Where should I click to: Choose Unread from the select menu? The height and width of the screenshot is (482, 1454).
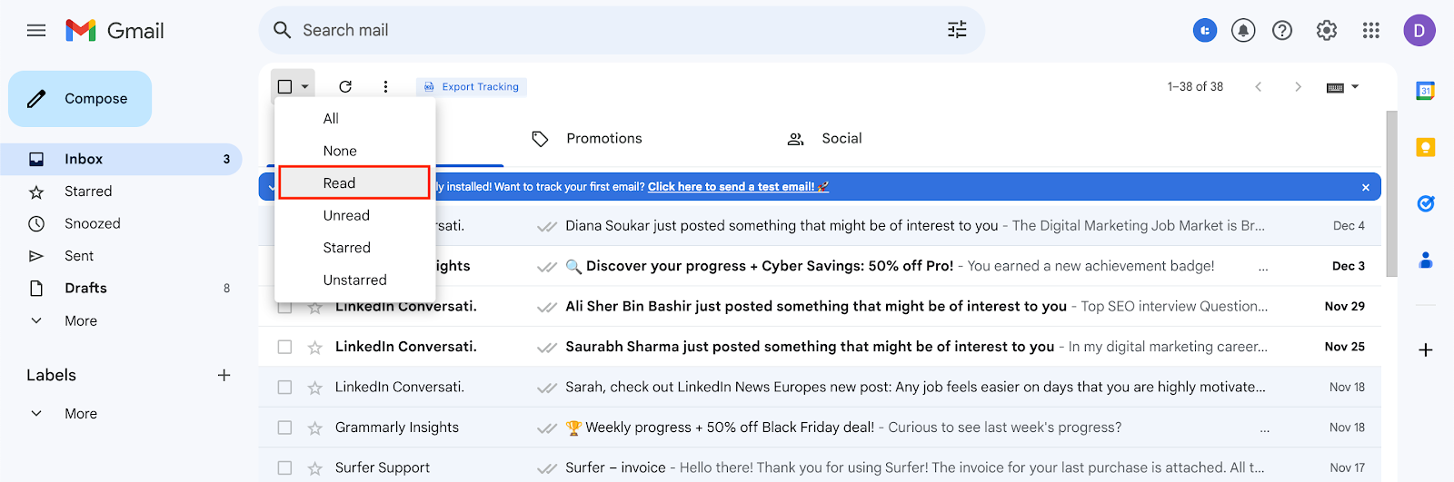(355, 215)
